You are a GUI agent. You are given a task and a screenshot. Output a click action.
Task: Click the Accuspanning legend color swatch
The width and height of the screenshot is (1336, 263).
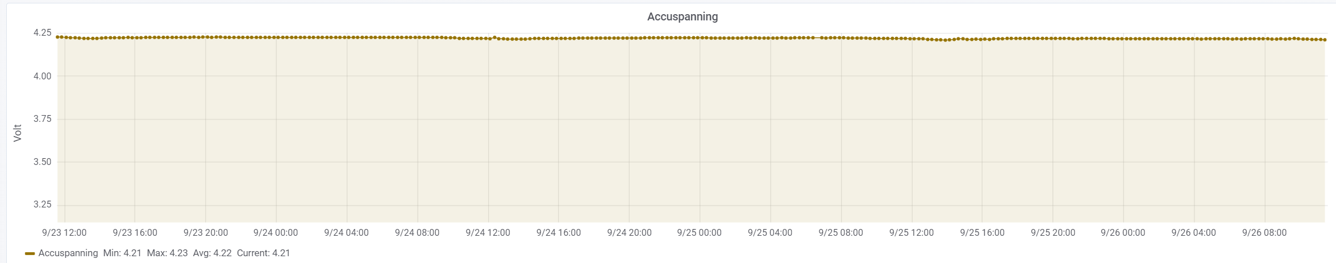coord(30,253)
